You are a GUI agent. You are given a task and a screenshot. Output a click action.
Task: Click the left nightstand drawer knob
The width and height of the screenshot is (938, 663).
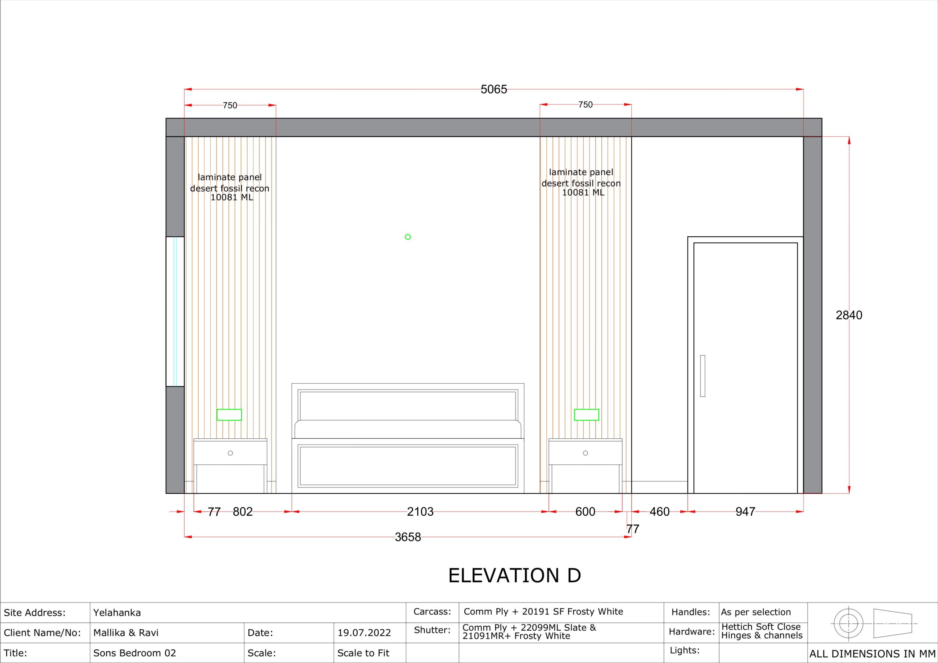pos(230,453)
